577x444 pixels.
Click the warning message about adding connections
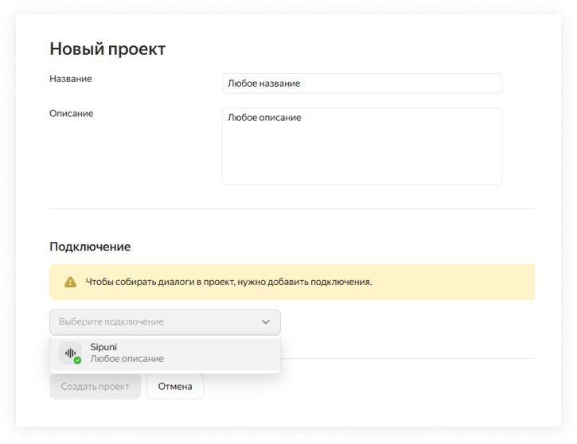point(229,282)
